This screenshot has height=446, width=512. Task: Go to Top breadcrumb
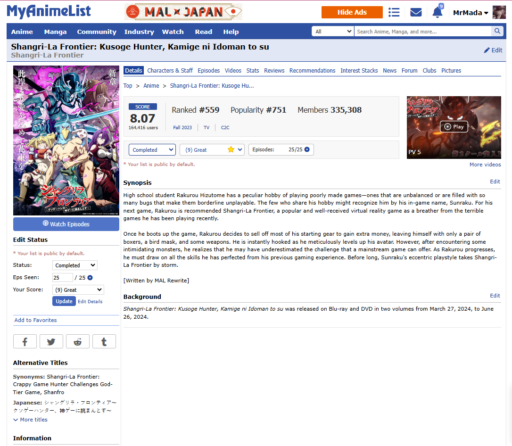click(x=128, y=85)
